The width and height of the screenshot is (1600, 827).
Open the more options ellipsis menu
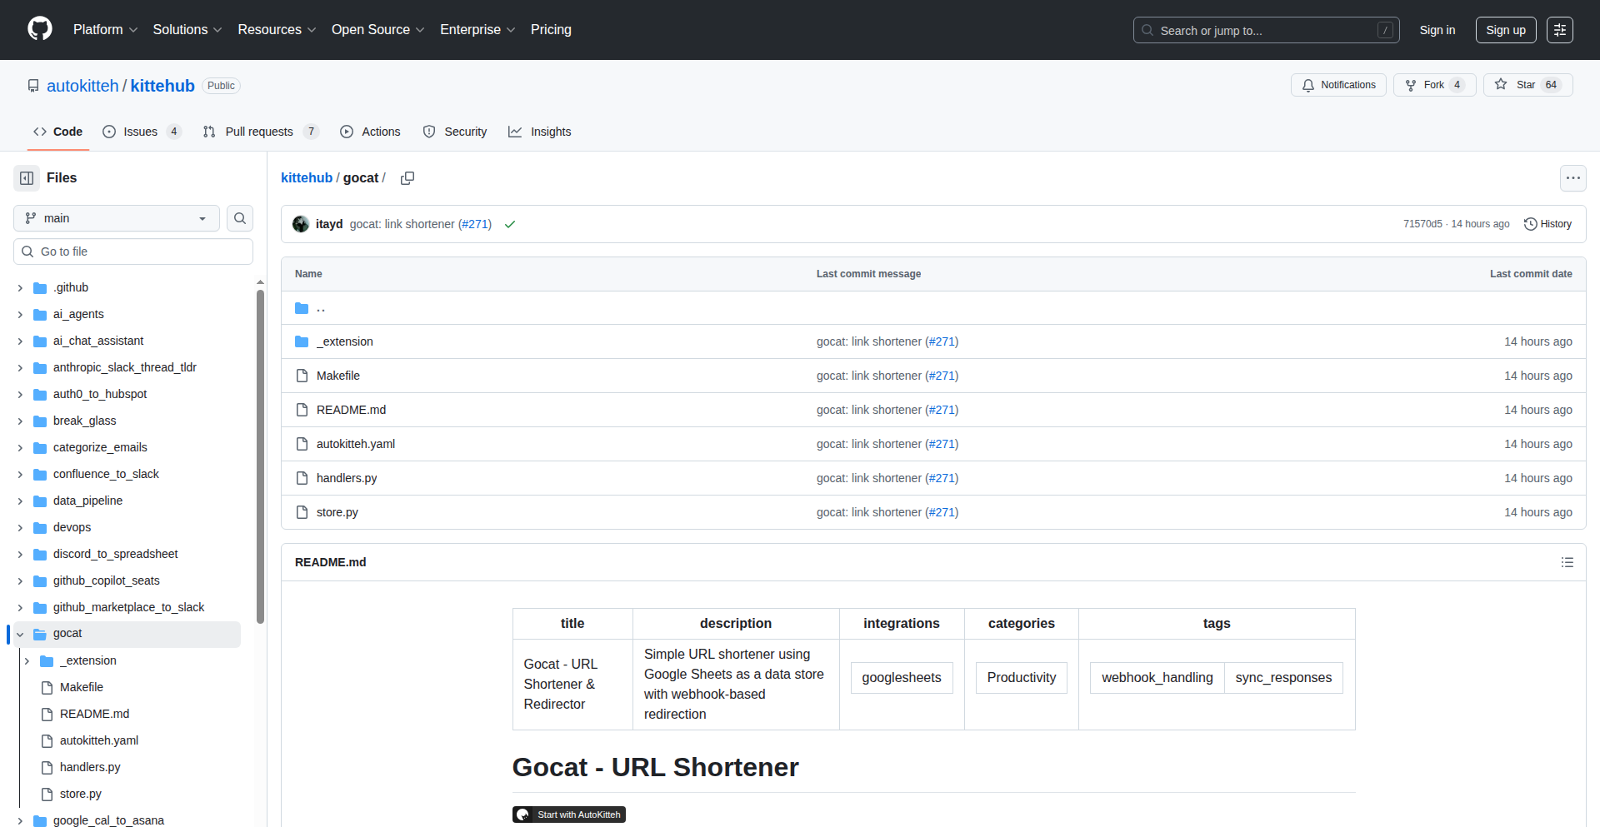click(x=1572, y=178)
